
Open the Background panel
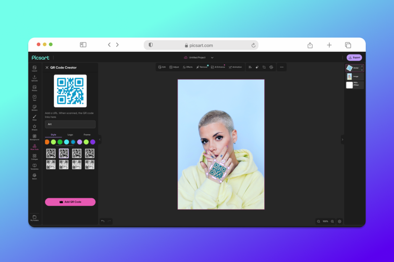34,138
